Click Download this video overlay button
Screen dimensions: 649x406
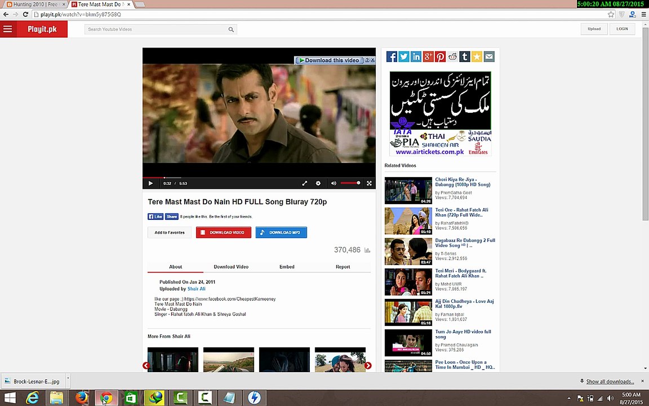329,60
